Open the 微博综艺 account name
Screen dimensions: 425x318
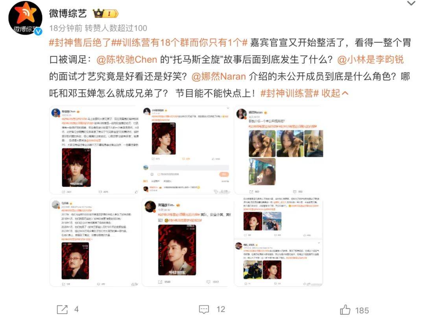click(x=68, y=13)
